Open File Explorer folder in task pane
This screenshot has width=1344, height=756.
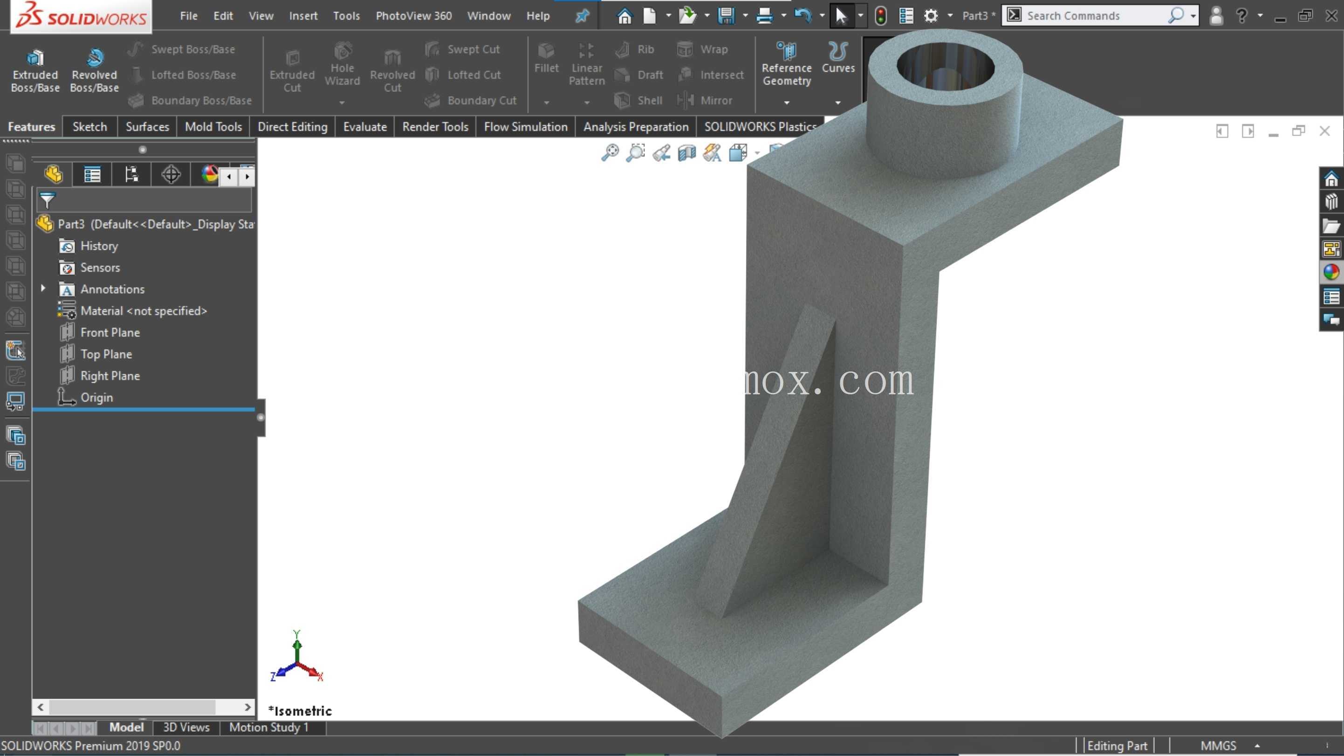tap(1331, 226)
